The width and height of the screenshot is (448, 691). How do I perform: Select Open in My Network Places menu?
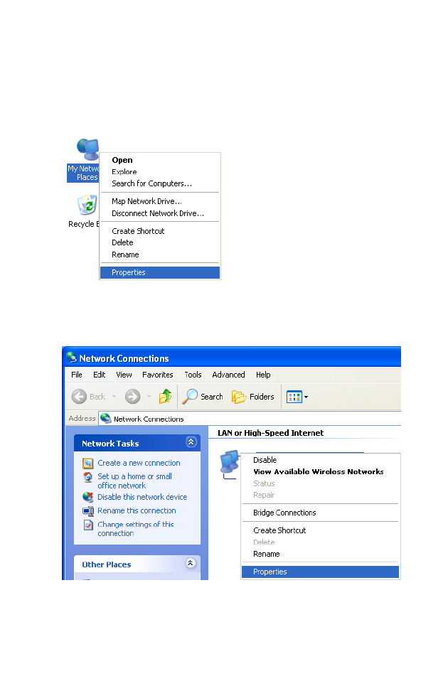pos(122,160)
